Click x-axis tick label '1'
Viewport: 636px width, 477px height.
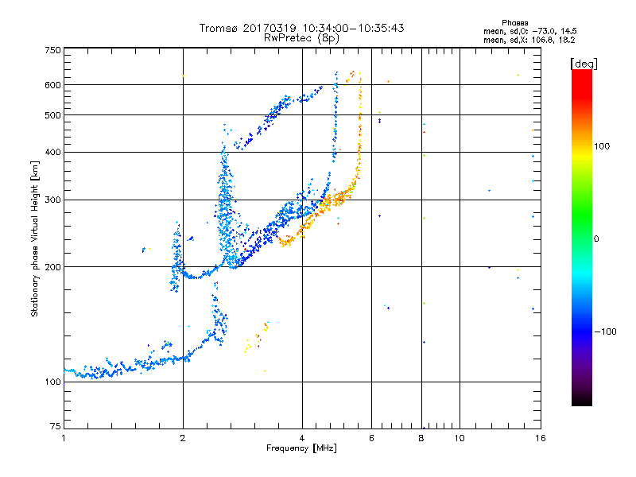pyautogui.click(x=64, y=438)
